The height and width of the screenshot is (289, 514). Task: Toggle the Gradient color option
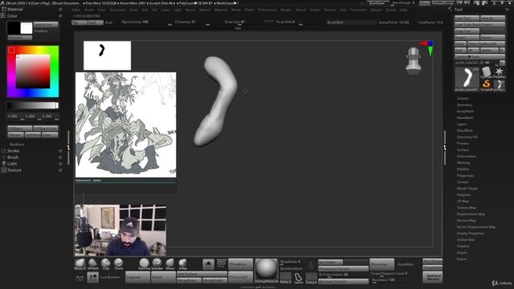coord(41,31)
